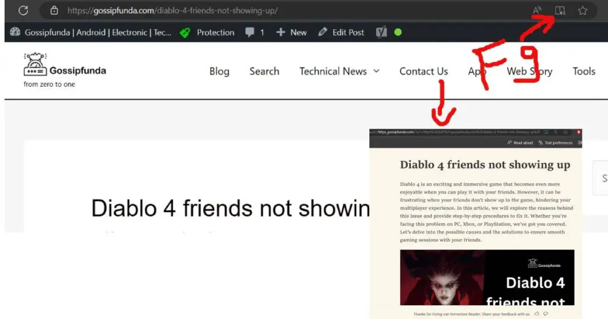Open Technical News nav item
Screen dimensions: 608x319
pos(333,71)
